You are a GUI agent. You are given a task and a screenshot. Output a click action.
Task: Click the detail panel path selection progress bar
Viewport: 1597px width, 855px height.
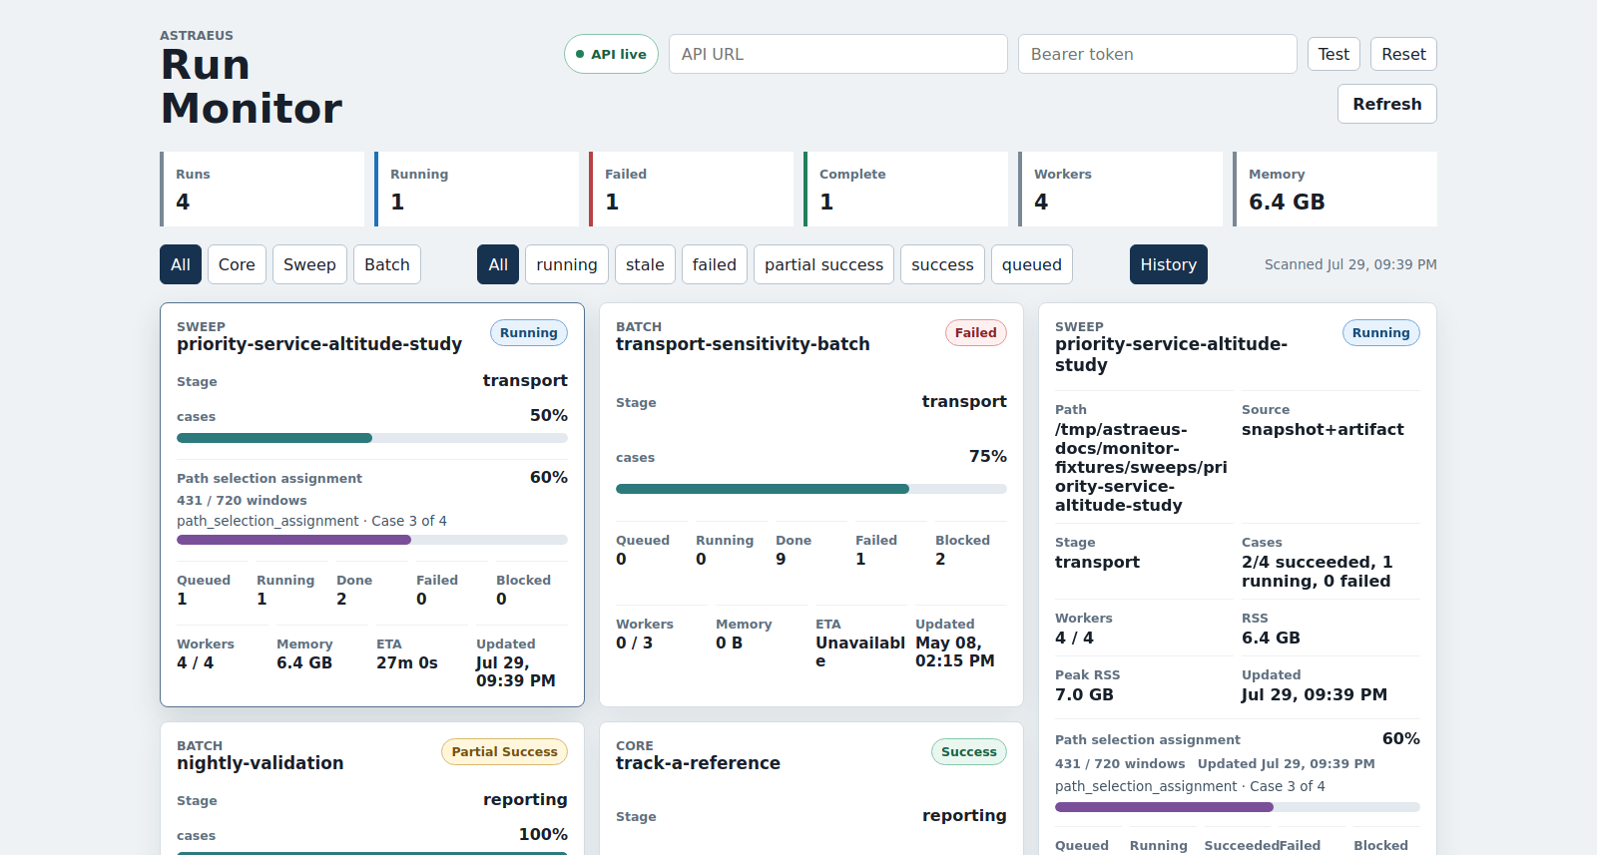[x=1238, y=807]
